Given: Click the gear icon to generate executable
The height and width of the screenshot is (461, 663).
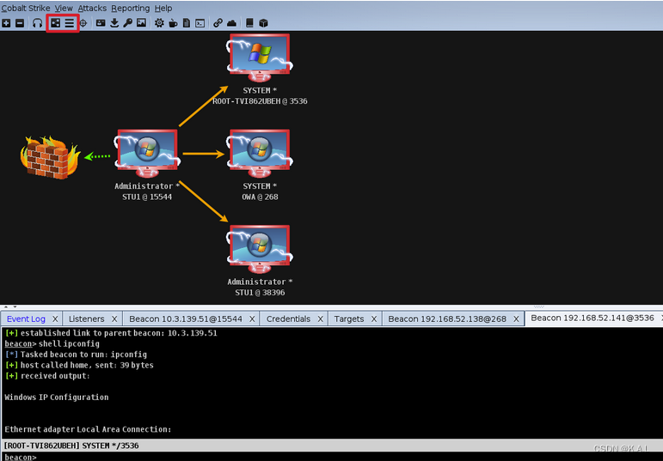Looking at the screenshot, I should [159, 23].
